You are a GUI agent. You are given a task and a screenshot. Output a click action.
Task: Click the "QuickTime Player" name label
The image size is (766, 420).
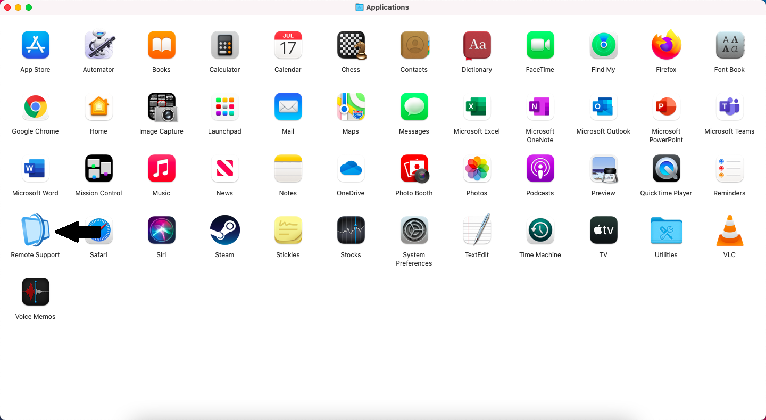pyautogui.click(x=666, y=193)
